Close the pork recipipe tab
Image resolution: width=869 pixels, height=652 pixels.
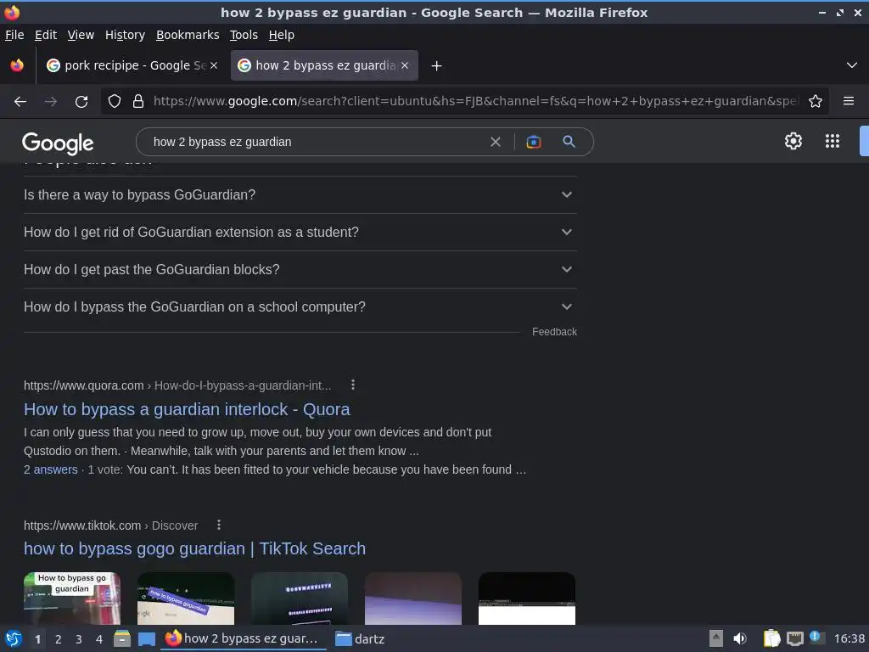tap(214, 65)
